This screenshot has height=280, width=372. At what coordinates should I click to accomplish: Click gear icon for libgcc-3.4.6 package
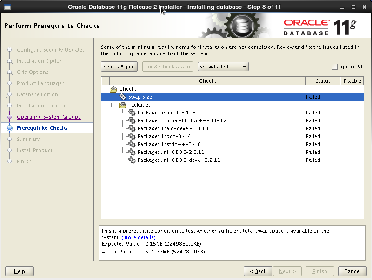132,136
